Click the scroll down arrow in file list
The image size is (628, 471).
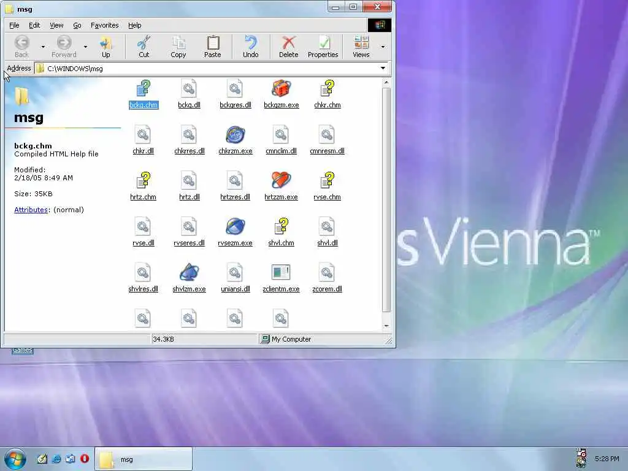pos(386,326)
